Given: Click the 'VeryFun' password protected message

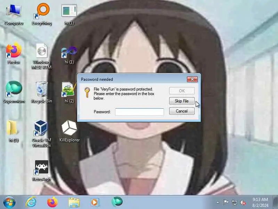Looking at the screenshot, I should tap(124, 94).
